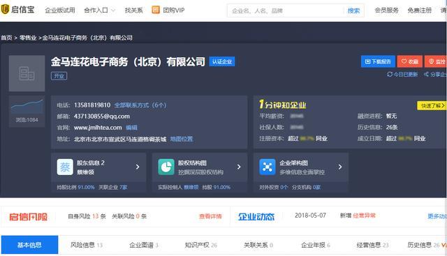Click the red 收藏 favorite button
The height and width of the screenshot is (256, 447).
(410, 61)
